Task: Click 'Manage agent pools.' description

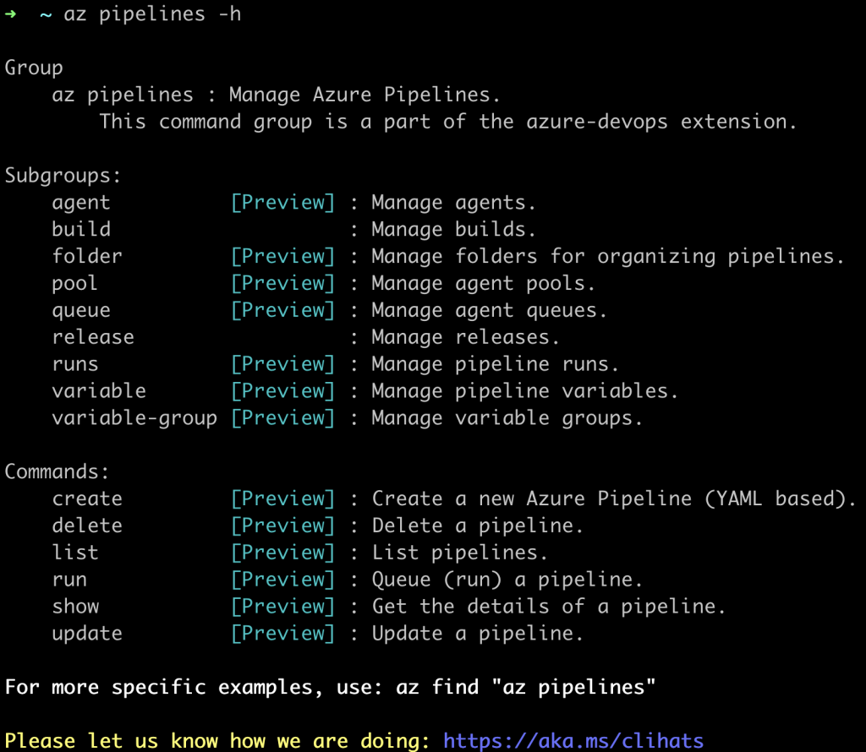Action: pyautogui.click(x=483, y=284)
